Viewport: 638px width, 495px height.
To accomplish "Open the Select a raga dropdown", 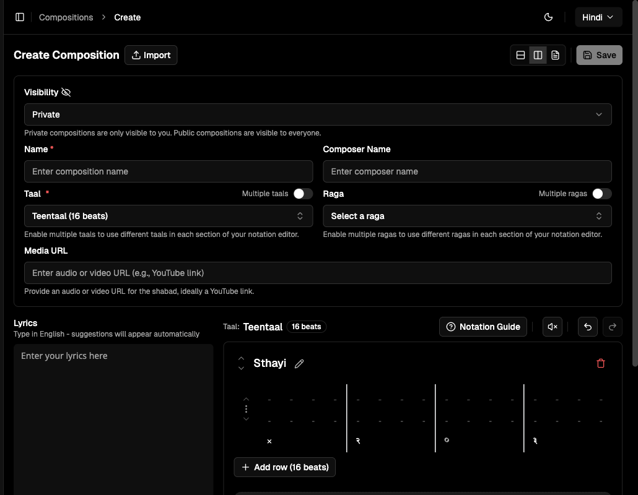I will (x=467, y=216).
